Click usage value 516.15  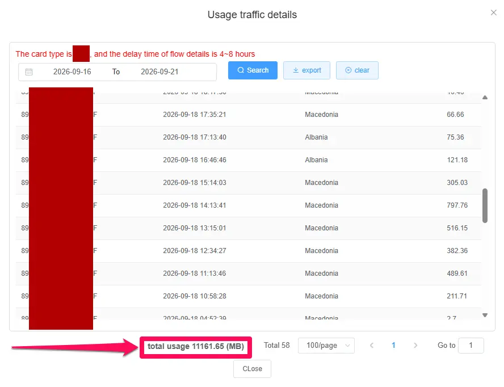[457, 228]
